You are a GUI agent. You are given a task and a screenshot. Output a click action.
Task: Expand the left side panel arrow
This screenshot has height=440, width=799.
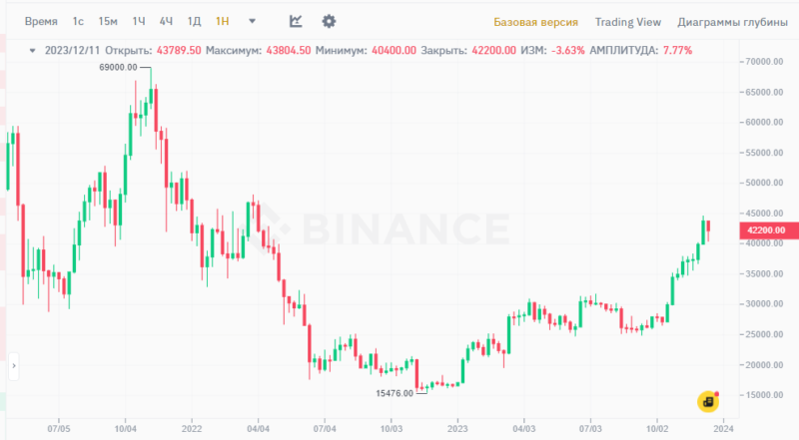[x=14, y=366]
